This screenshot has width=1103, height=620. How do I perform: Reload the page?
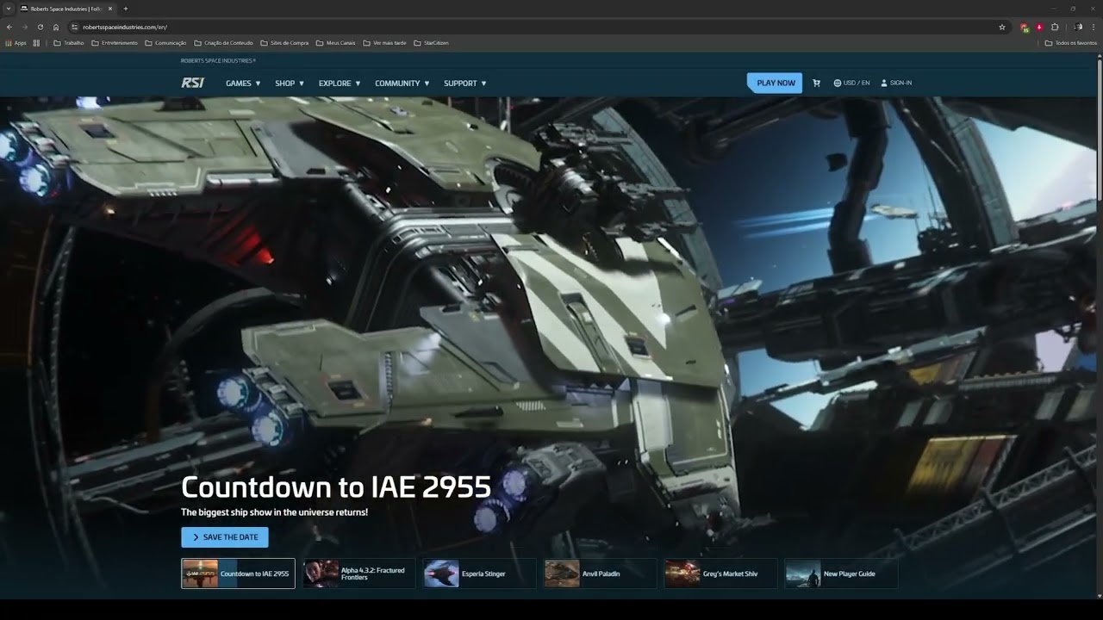click(40, 27)
